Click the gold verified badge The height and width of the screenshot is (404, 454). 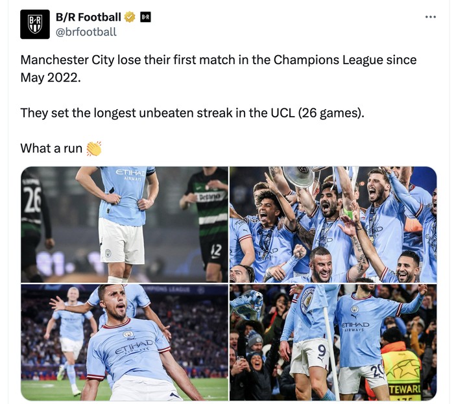coord(130,17)
